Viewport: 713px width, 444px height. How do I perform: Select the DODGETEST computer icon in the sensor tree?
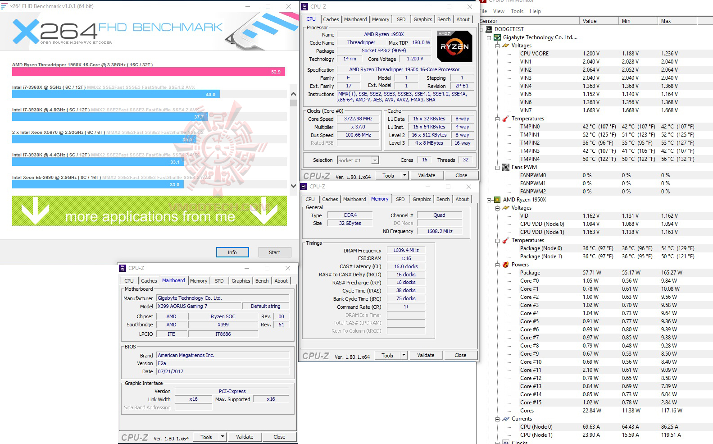pyautogui.click(x=489, y=29)
